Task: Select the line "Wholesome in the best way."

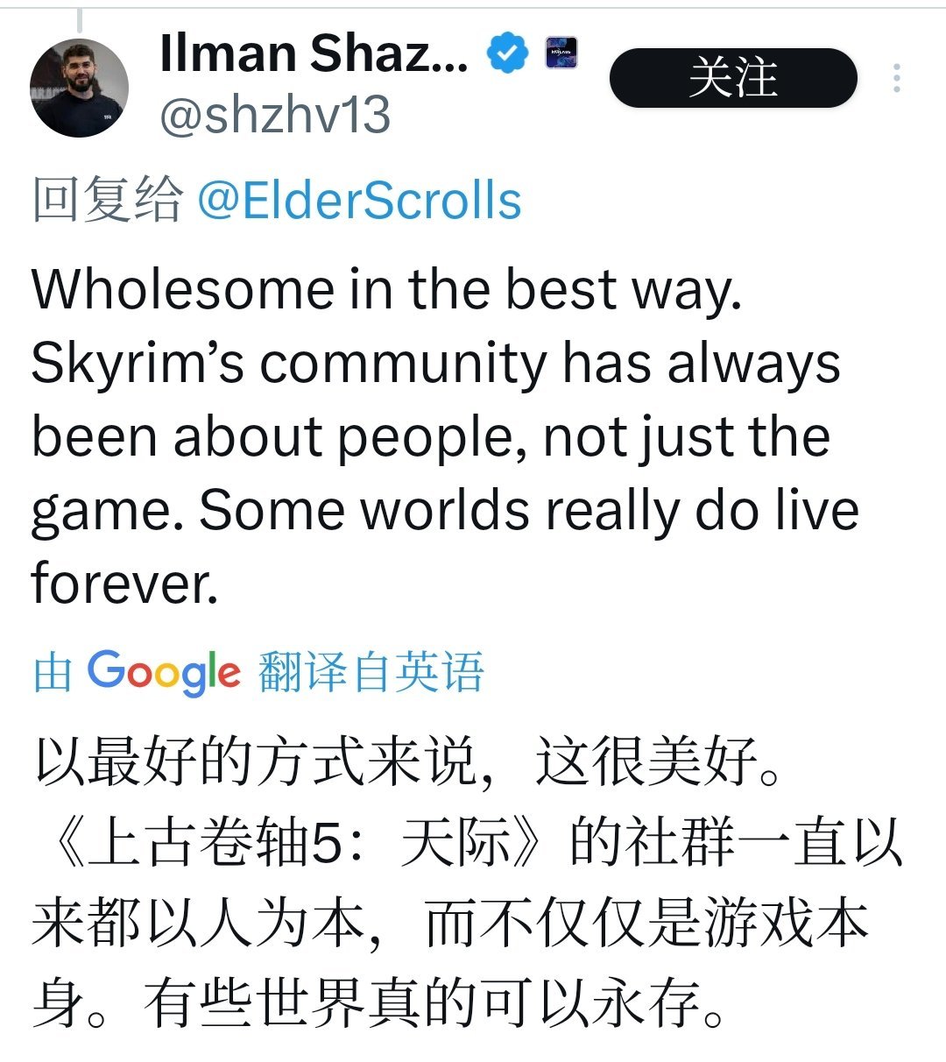Action: (387, 289)
